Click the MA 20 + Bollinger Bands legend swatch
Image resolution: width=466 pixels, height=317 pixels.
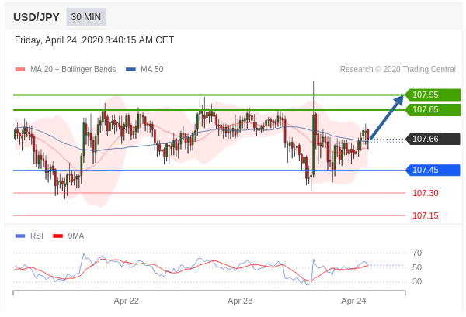pos(20,70)
